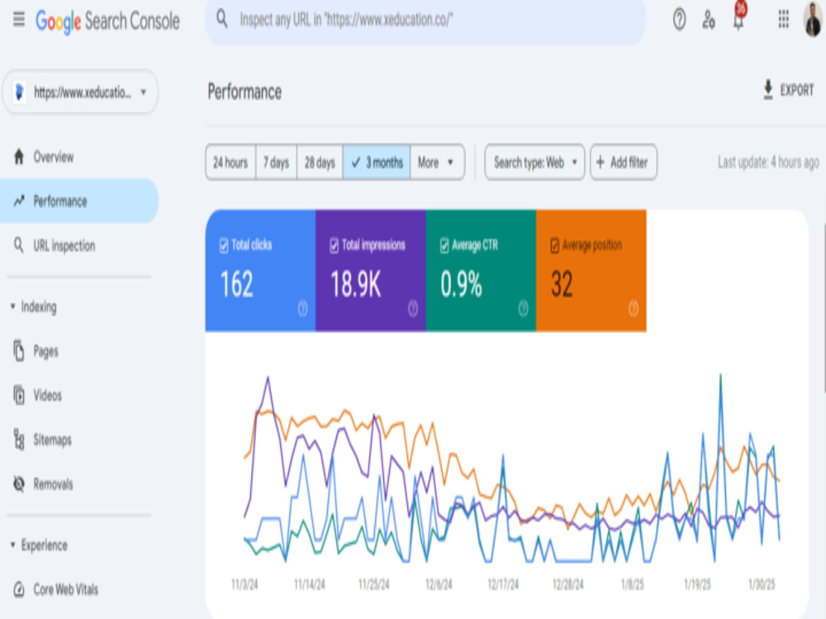Click the URL inspection magnifier icon
This screenshot has width=826, height=619.
[18, 245]
